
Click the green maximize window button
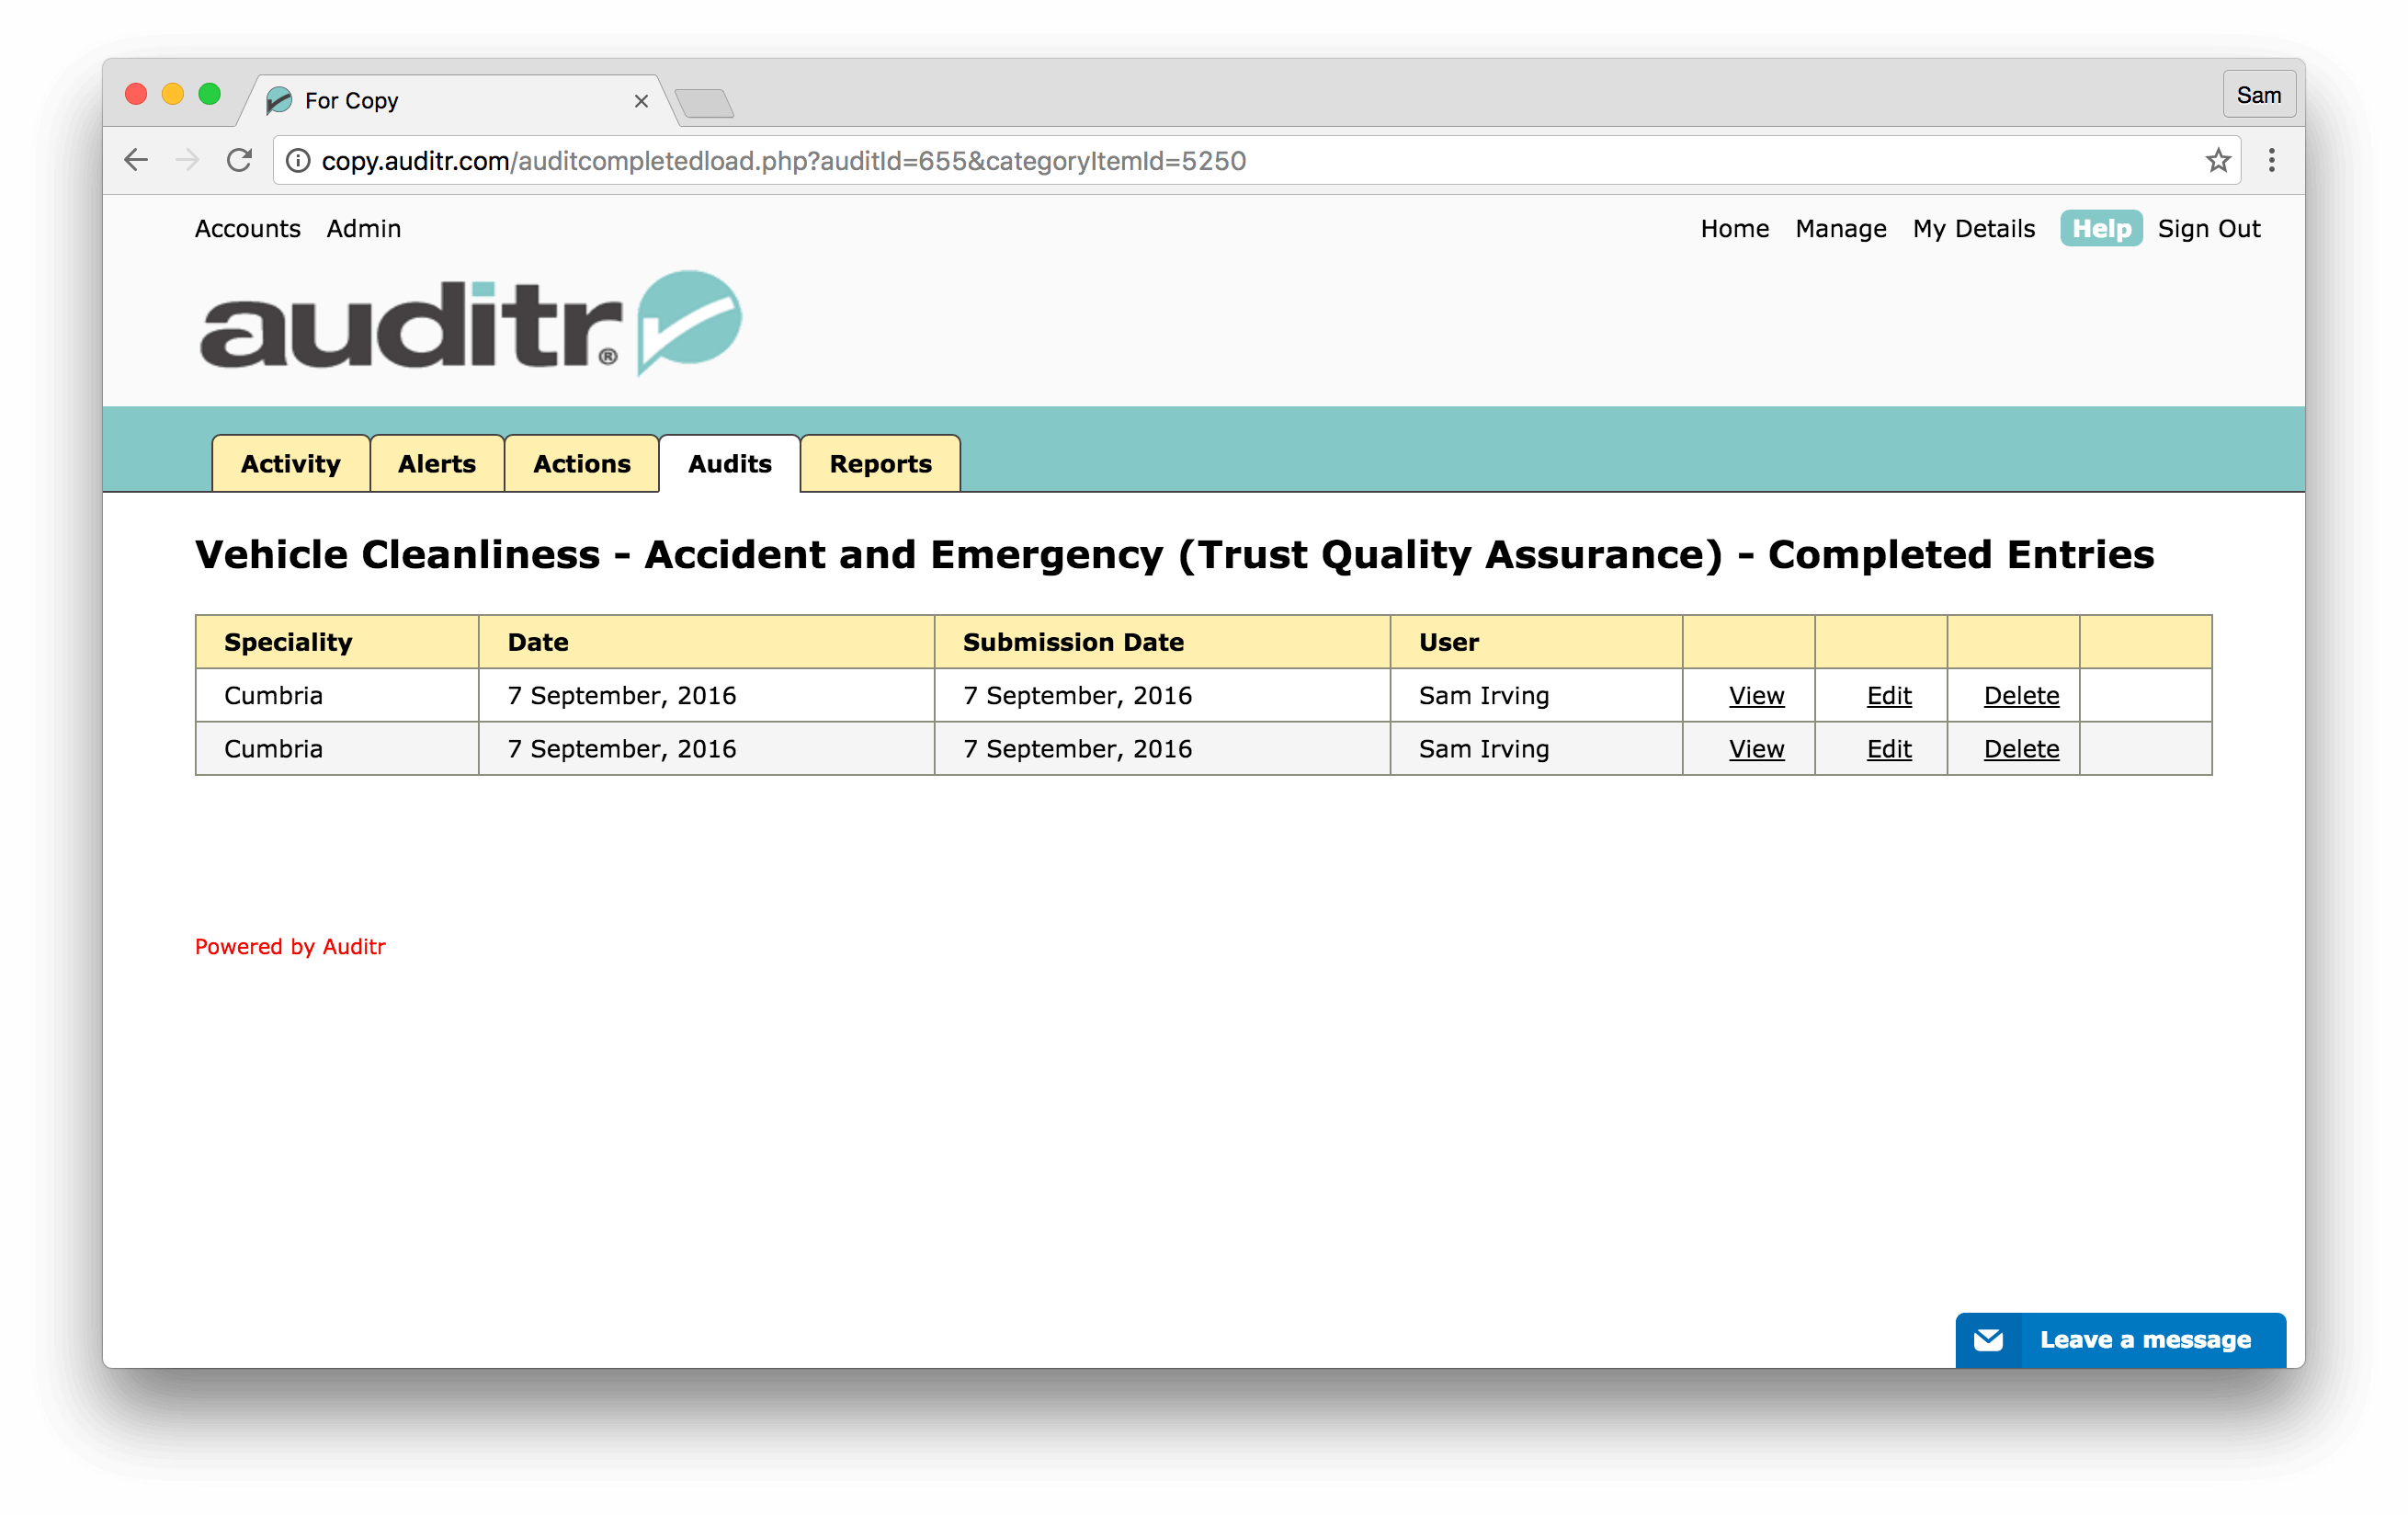pyautogui.click(x=209, y=94)
